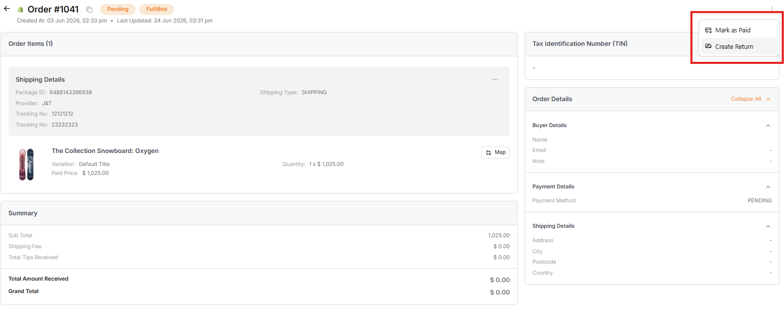Screen dimensions: 784x311
Task: Click the Sub Total amount 1,025.00
Action: pyautogui.click(x=499, y=236)
